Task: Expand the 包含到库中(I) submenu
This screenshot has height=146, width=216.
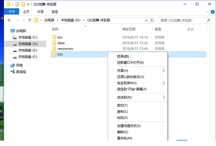Action: (x=138, y=83)
